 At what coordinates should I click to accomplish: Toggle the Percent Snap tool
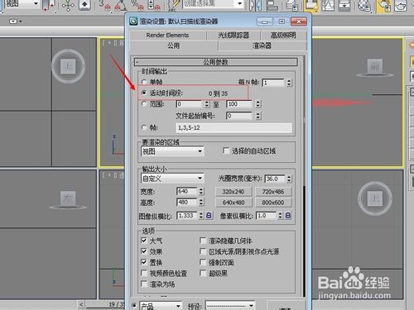click(x=138, y=5)
